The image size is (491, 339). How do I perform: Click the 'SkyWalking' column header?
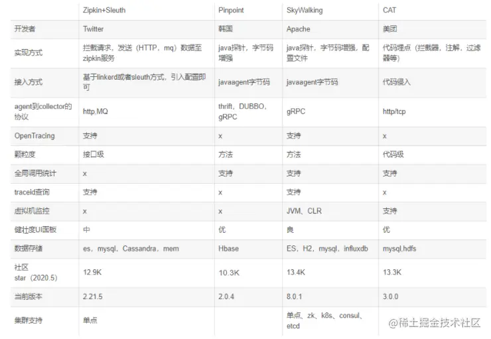point(305,11)
